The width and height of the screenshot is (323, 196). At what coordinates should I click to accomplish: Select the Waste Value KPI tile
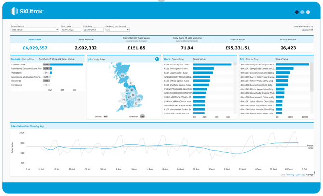point(237,39)
